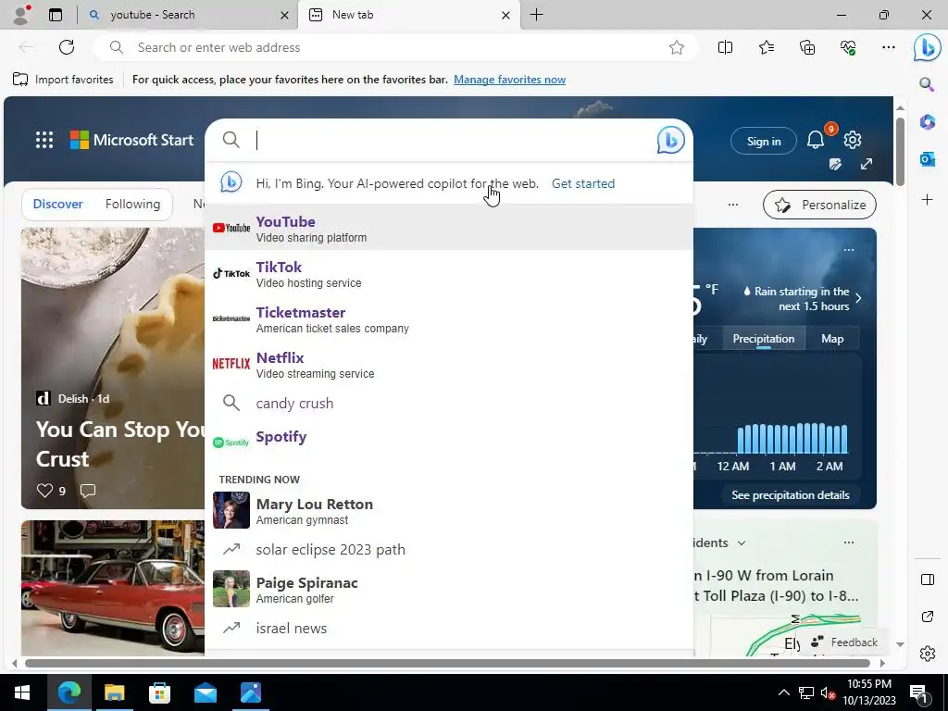The height and width of the screenshot is (711, 948).
Task: Open the traffic card options ellipsis
Action: pos(849,543)
